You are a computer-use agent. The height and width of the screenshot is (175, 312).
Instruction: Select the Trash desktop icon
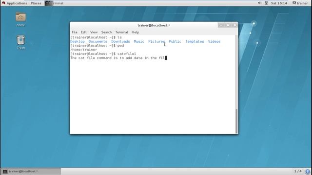[20, 42]
